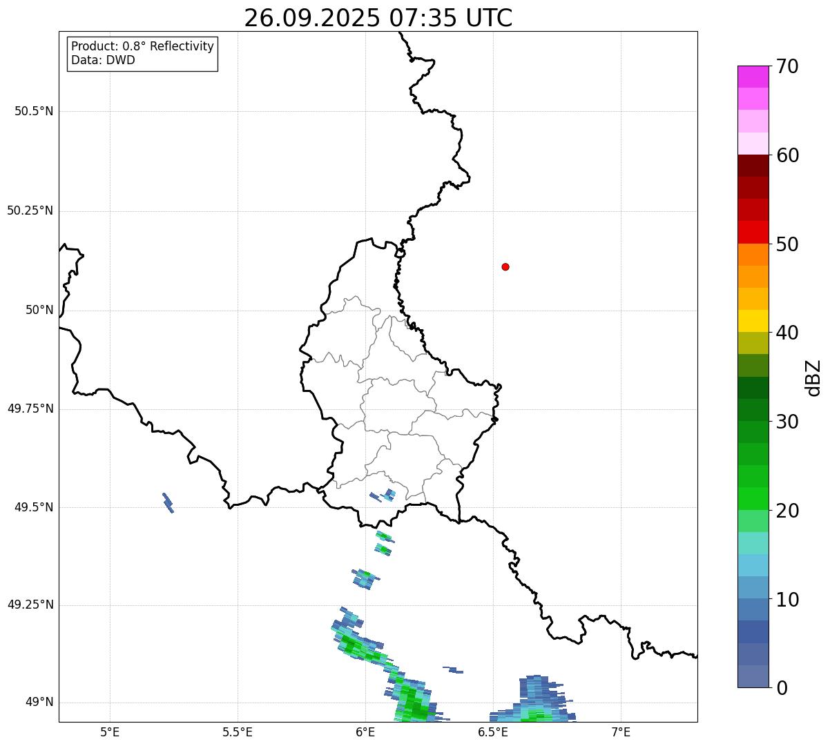This screenshot has width=830, height=746.
Task: Click the 49.5°N latitude label
Action: coord(34,507)
